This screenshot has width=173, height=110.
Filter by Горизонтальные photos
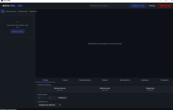[x=11, y=11]
